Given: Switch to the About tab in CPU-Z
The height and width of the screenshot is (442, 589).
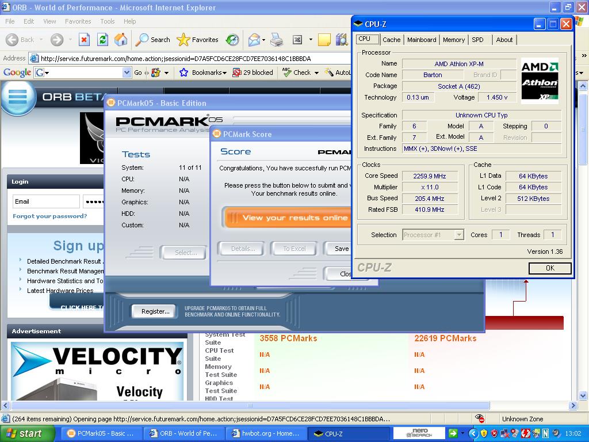Looking at the screenshot, I should (x=504, y=40).
